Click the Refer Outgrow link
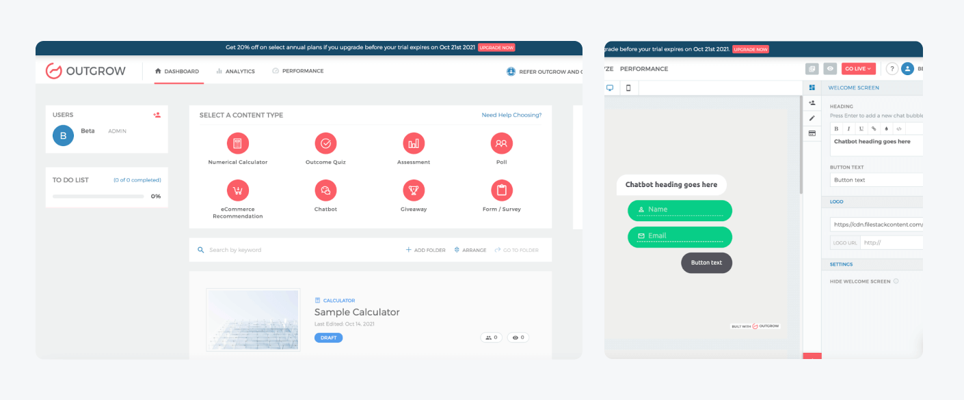 [544, 72]
